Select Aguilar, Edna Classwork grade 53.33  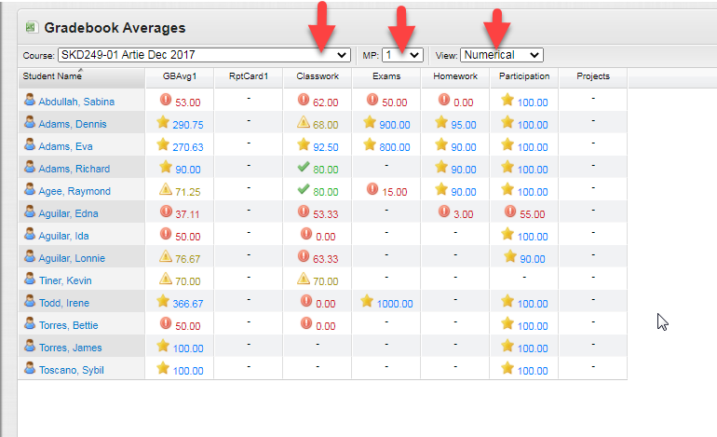pos(326,214)
